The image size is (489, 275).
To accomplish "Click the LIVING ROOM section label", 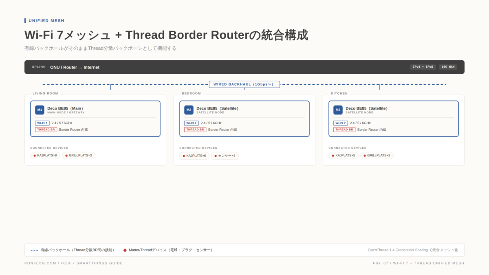I will tap(45, 93).
